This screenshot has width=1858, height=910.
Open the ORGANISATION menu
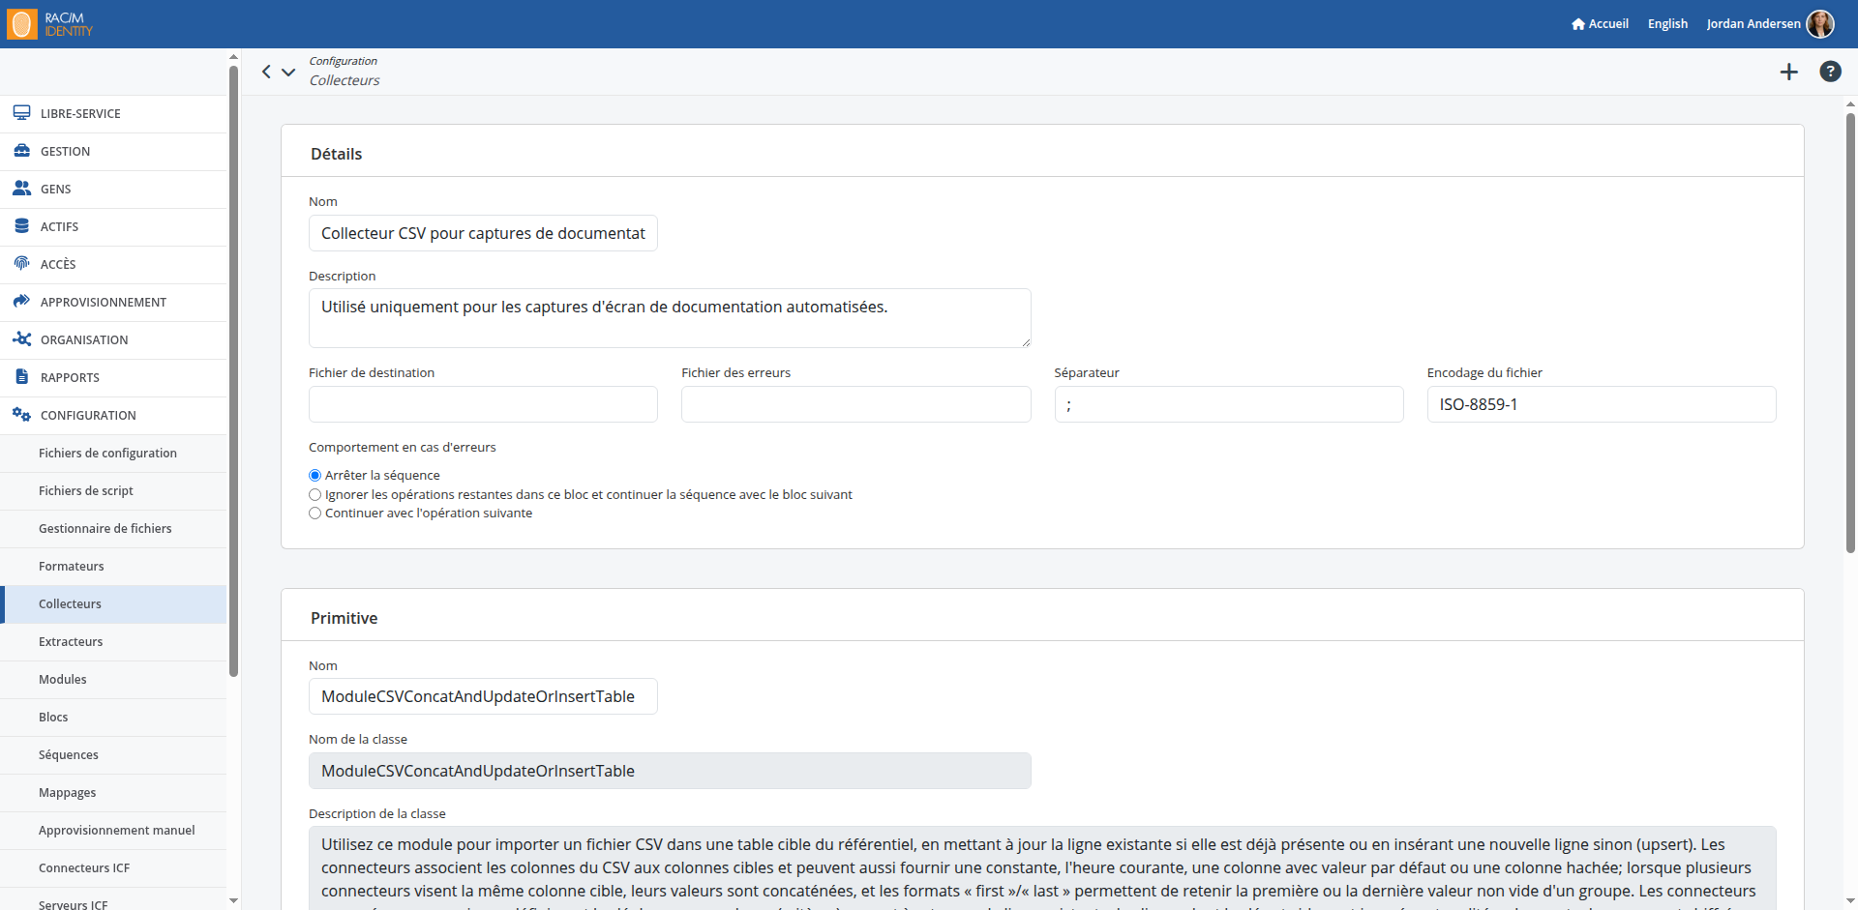(x=113, y=340)
